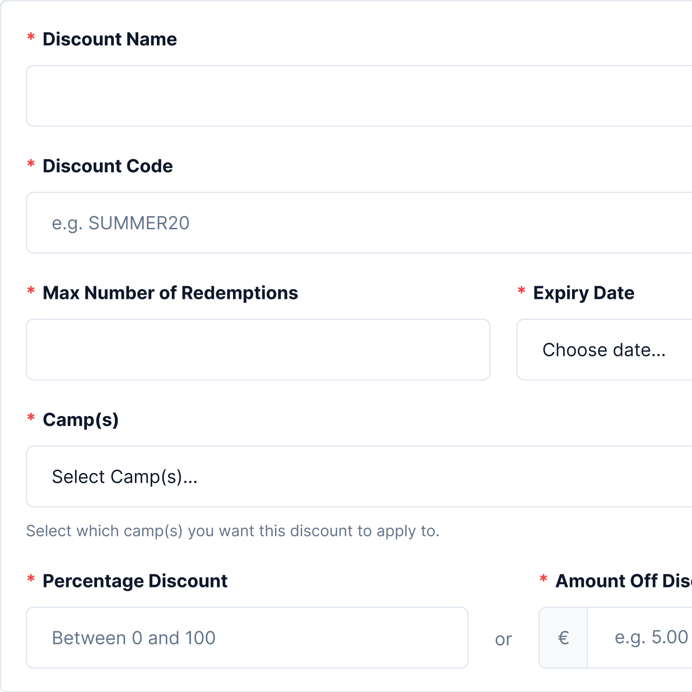692x692 pixels.
Task: Click the camp selection helper text
Action: [233, 531]
